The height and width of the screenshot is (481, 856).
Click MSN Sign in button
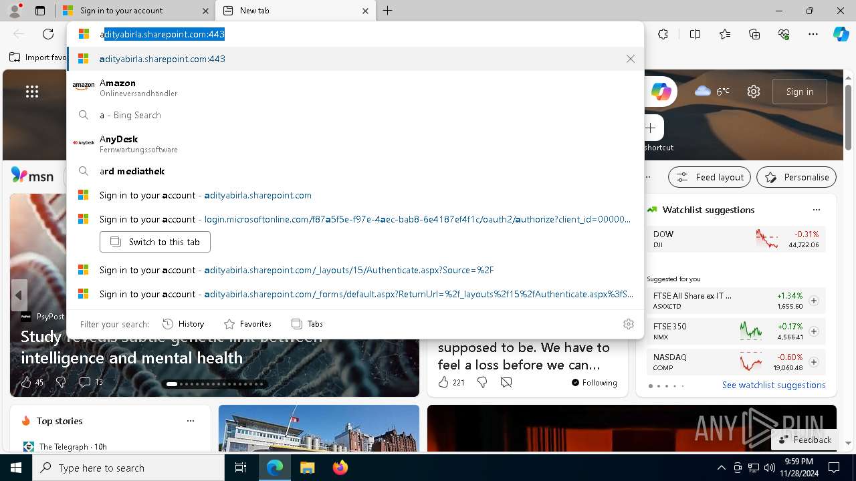point(800,92)
